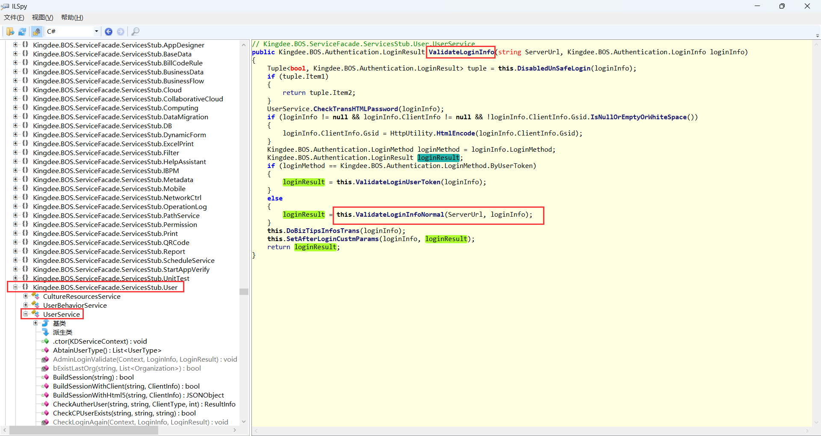Follow the DisabledUnSafeLogin method link
Viewport: 821px width, 436px height.
(554, 68)
